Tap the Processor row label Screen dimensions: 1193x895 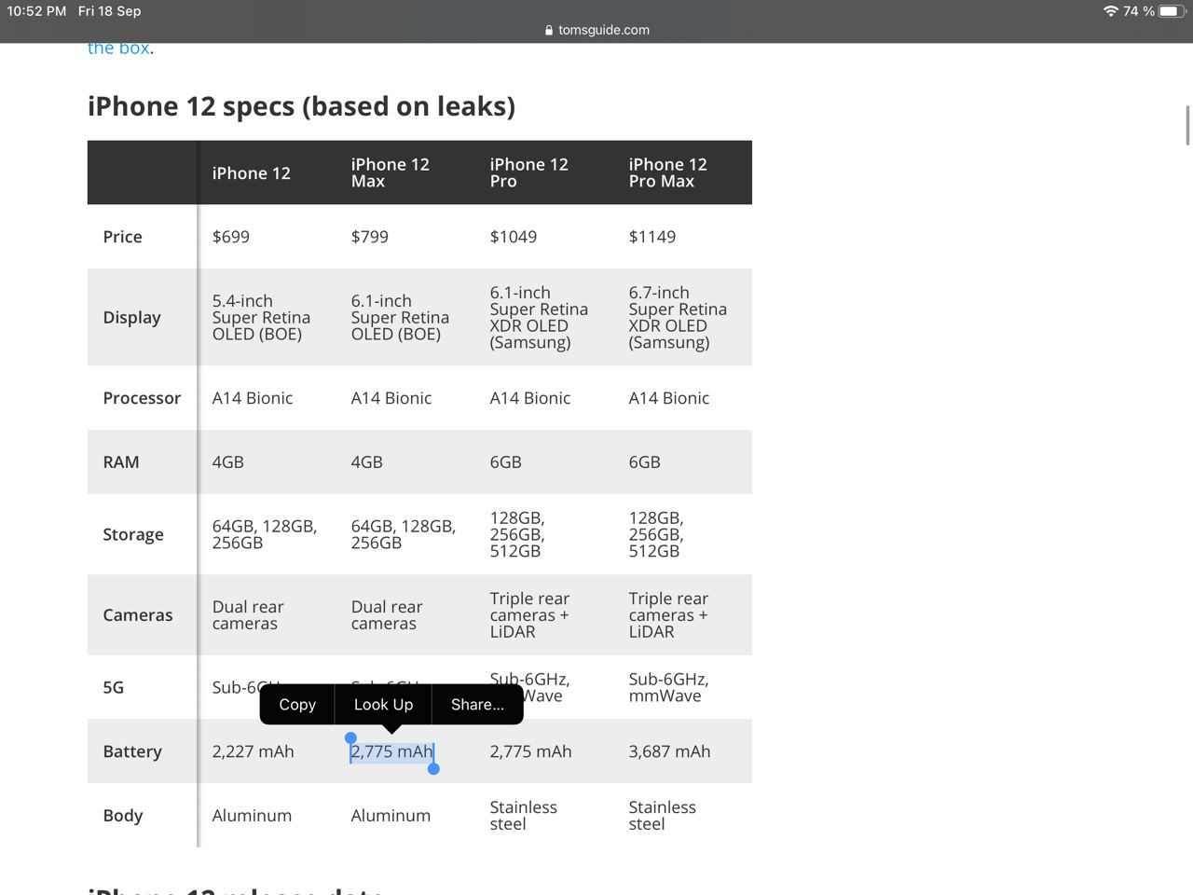click(x=142, y=398)
